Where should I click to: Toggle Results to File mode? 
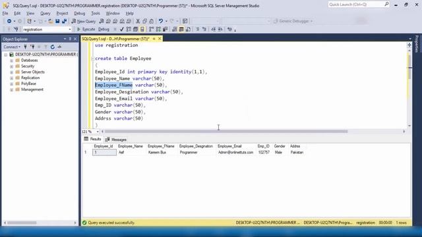tap(188, 29)
